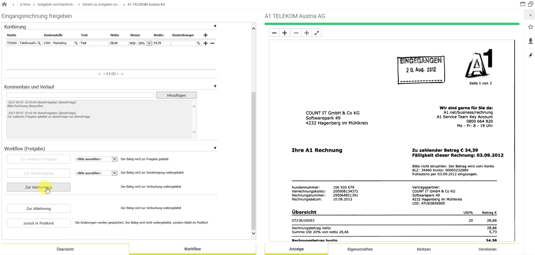Switch to the Workflow tab
Image resolution: width=535 pixels, height=255 pixels.
click(x=192, y=249)
